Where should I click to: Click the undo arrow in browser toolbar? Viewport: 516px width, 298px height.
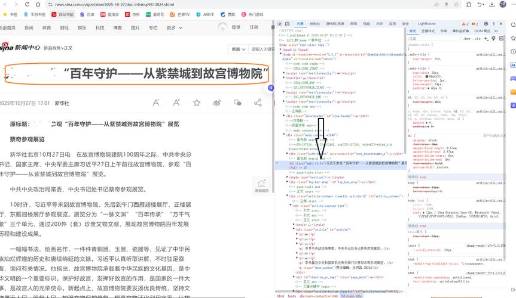(481, 5)
